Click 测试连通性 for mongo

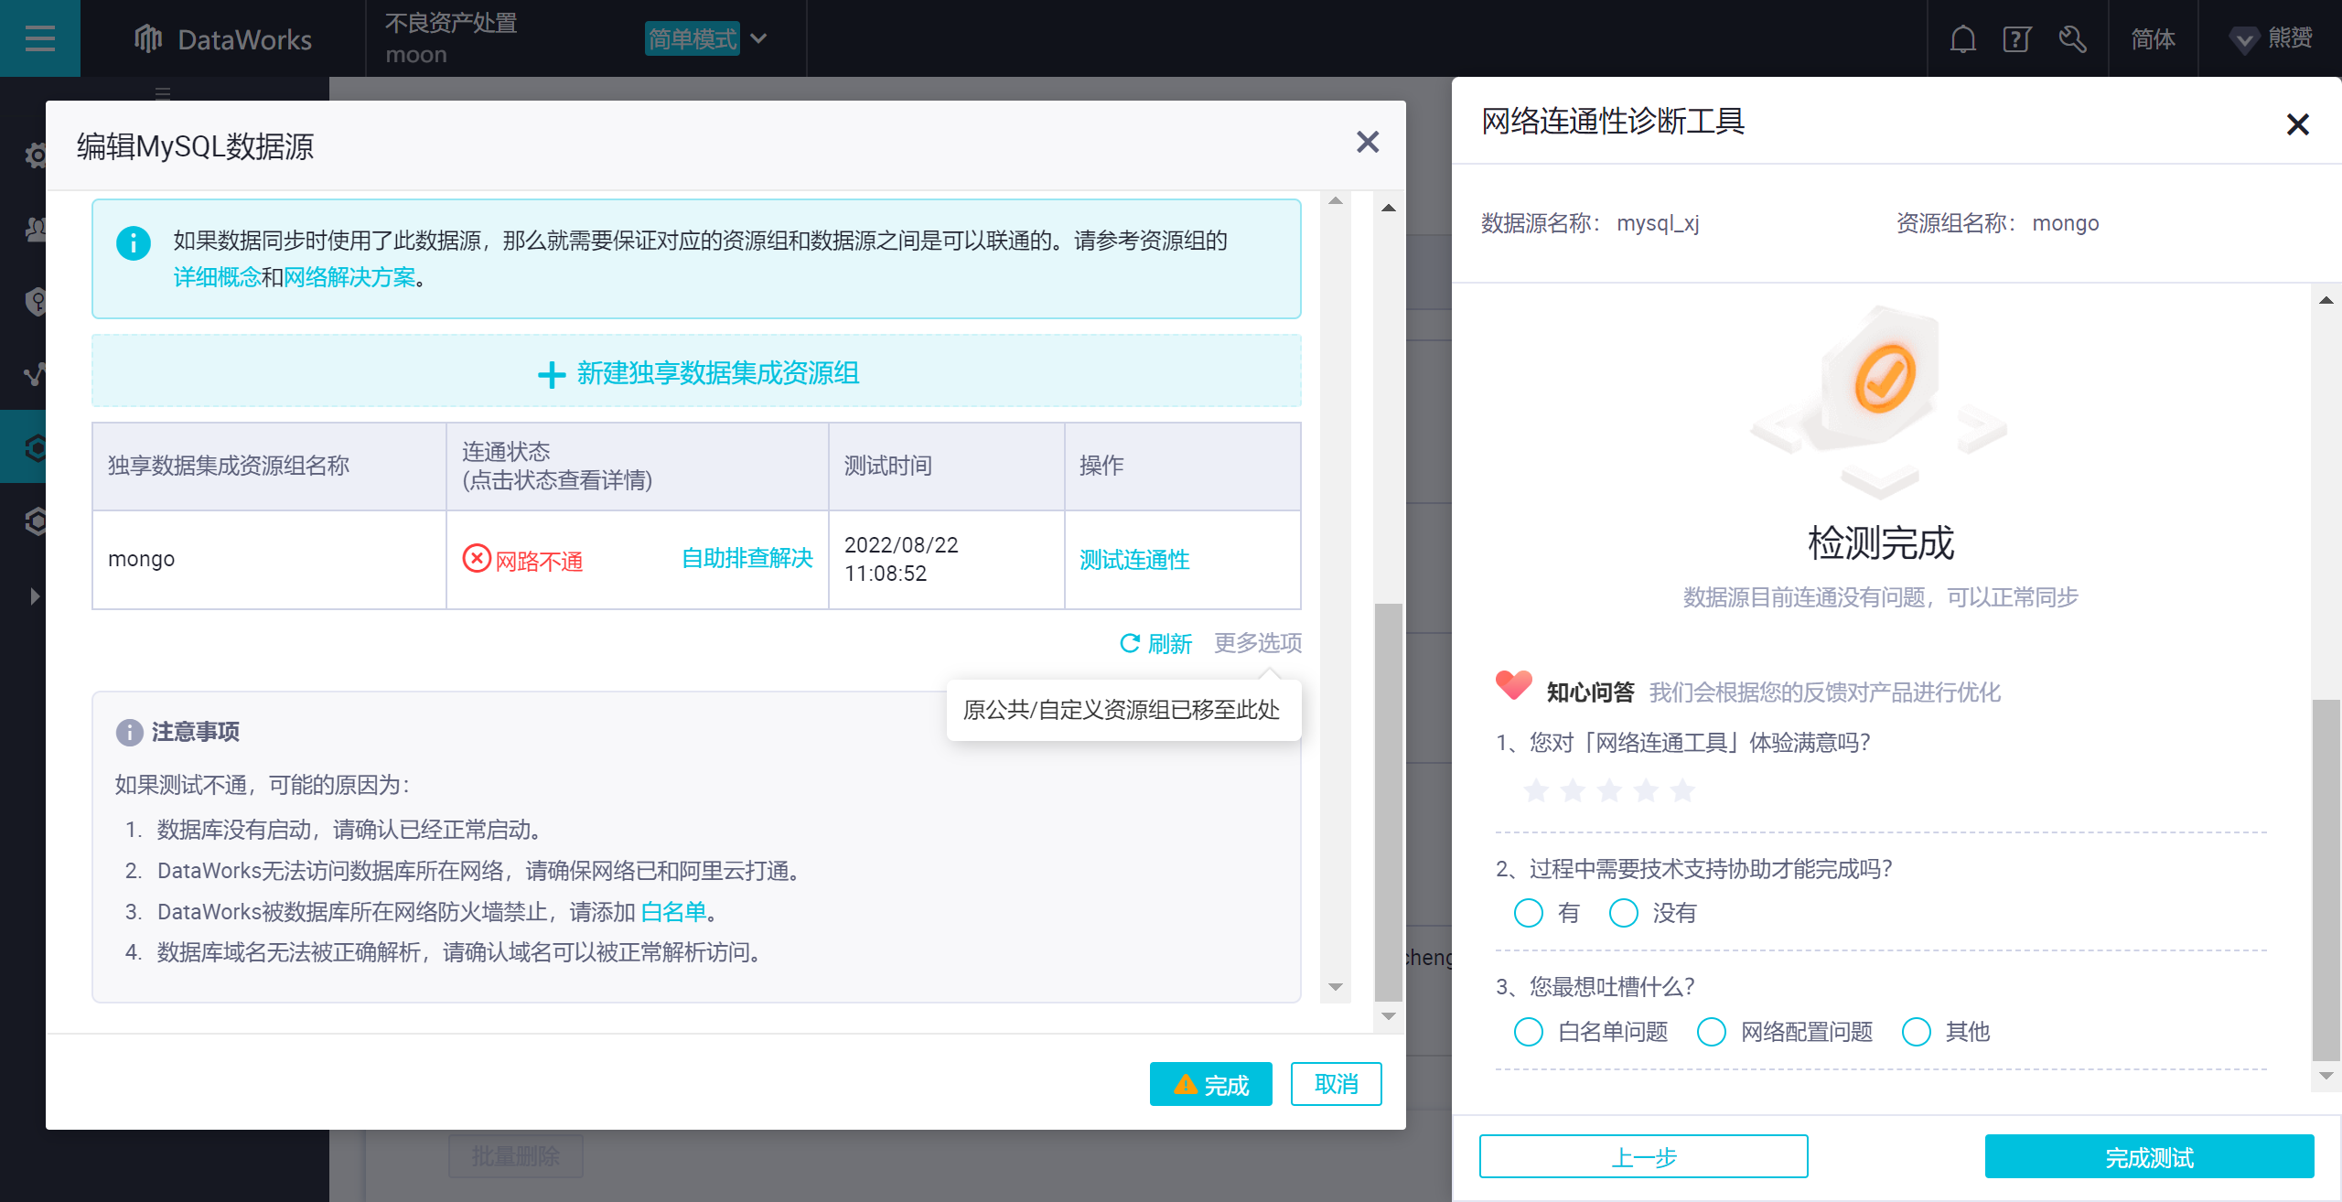[x=1134, y=560]
